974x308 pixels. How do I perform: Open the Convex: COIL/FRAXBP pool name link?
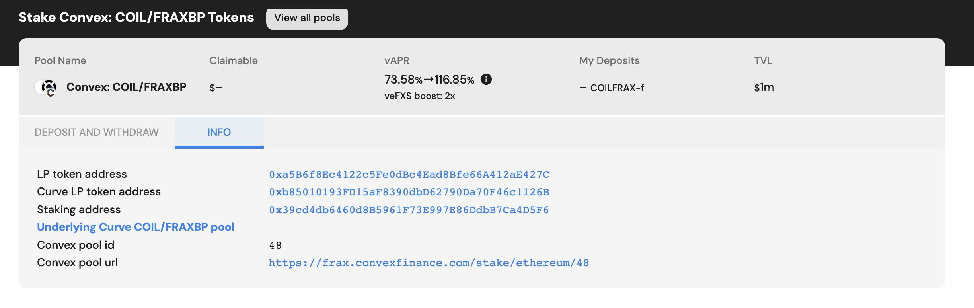tap(126, 87)
